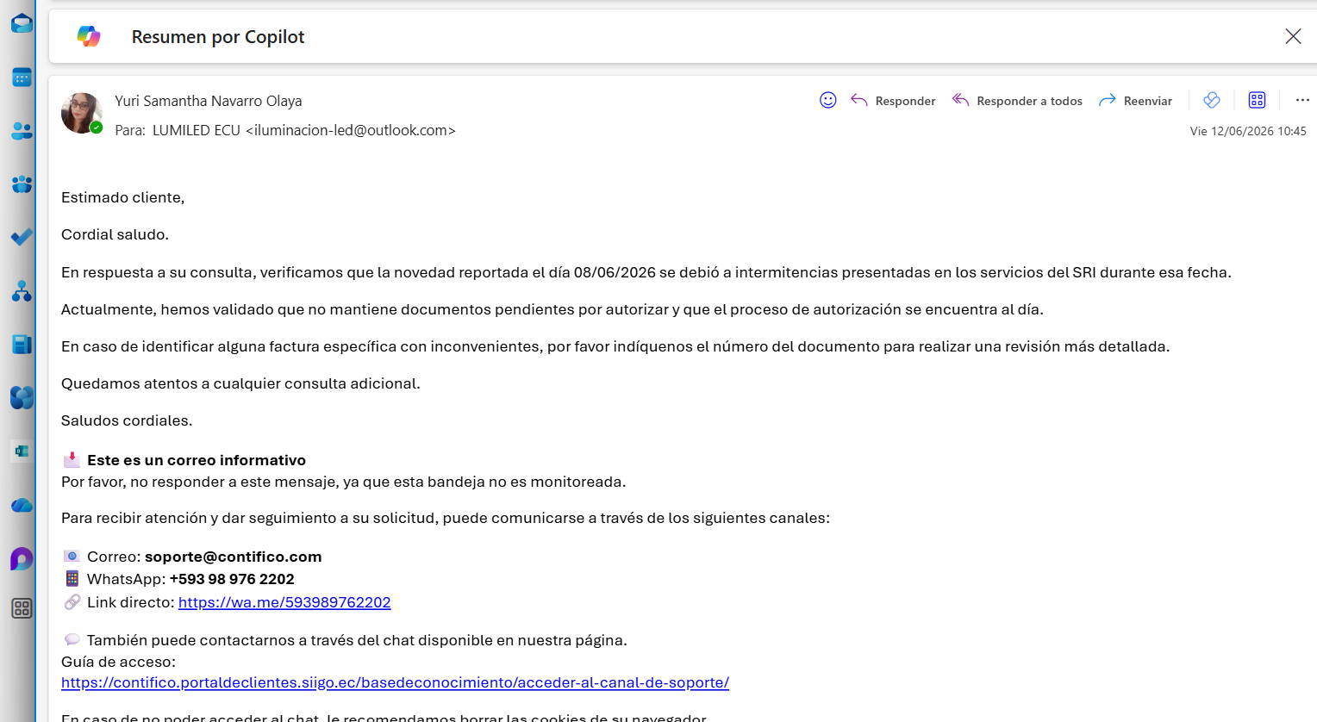
Task: Click message date Vie 12/06/2026 10:45
Action: [1248, 131]
